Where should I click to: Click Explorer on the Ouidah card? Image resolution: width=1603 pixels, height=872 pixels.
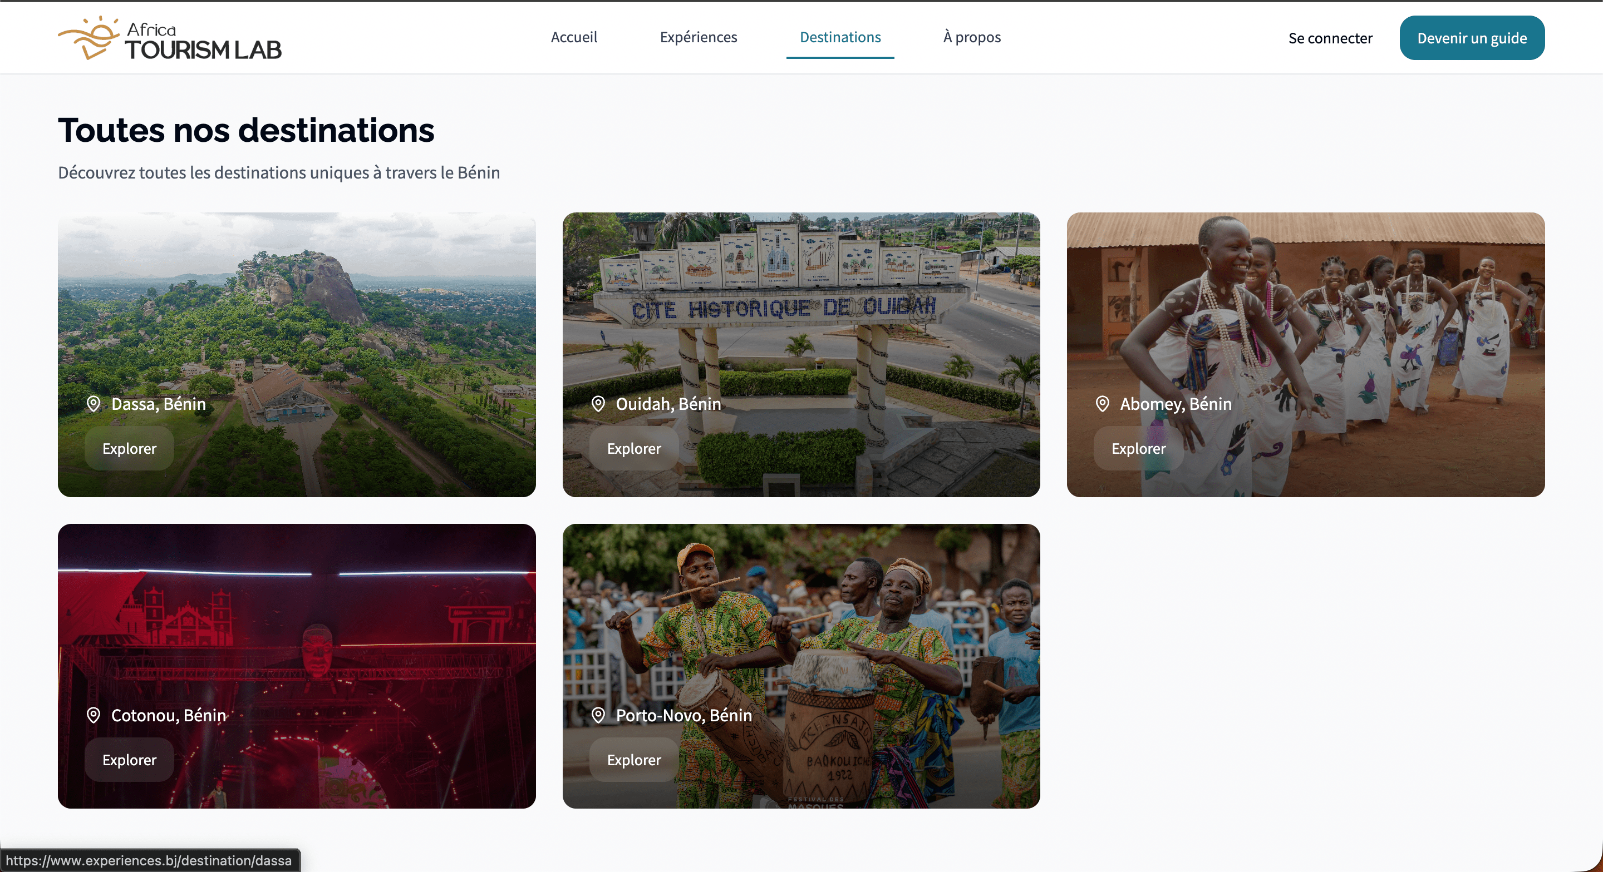[x=633, y=448]
